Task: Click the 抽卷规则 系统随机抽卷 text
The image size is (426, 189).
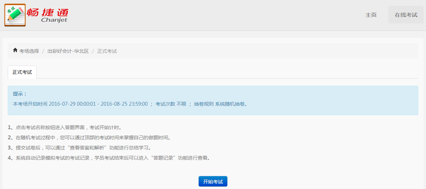Action: [x=220, y=104]
